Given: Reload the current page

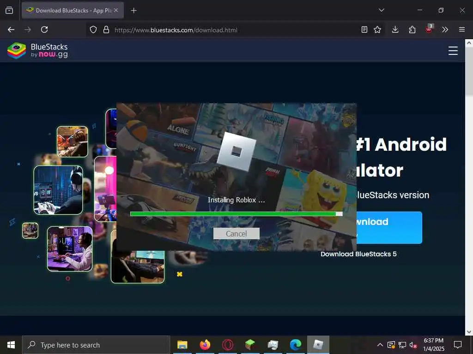Looking at the screenshot, I should [x=44, y=29].
